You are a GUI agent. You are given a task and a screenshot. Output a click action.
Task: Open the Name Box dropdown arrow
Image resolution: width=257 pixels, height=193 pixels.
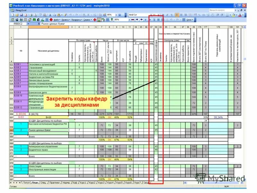pos(28,24)
